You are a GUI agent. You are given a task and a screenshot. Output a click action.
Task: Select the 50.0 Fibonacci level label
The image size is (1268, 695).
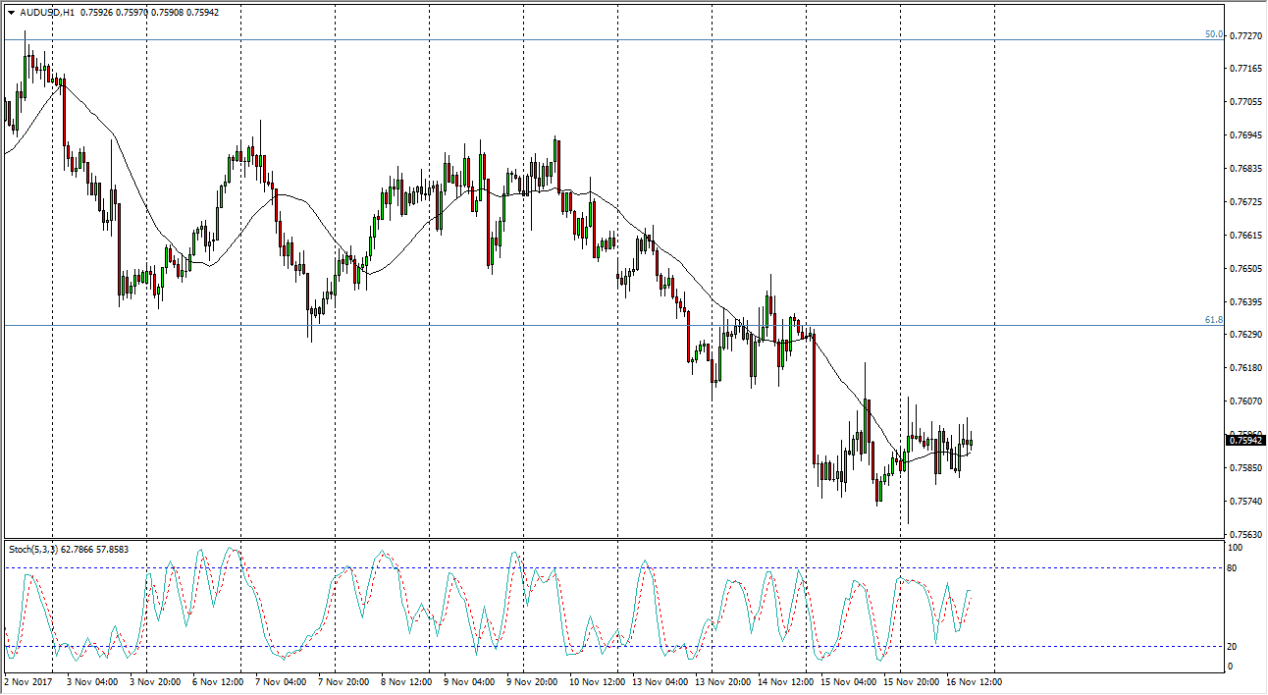pos(1214,34)
